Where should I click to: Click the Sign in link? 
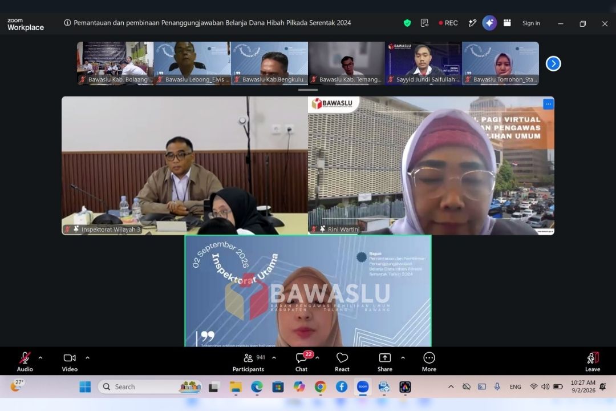coord(531,23)
